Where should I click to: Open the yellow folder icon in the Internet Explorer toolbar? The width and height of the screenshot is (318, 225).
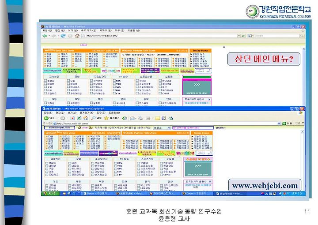tap(158, 118)
